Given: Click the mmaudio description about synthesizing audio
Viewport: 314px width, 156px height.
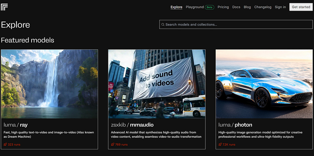Looking at the screenshot, I should [x=156, y=135].
